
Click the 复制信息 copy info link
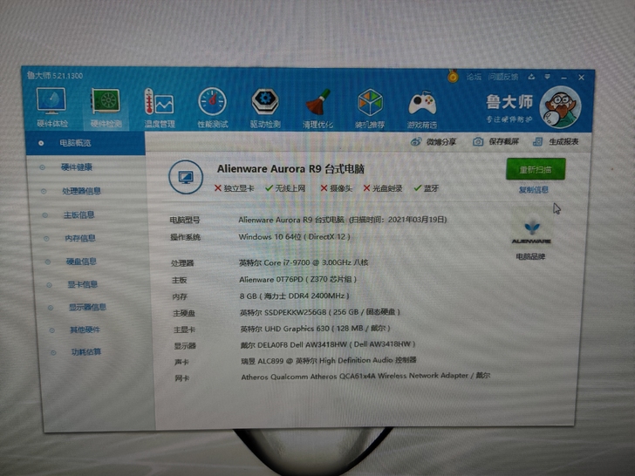coord(534,190)
